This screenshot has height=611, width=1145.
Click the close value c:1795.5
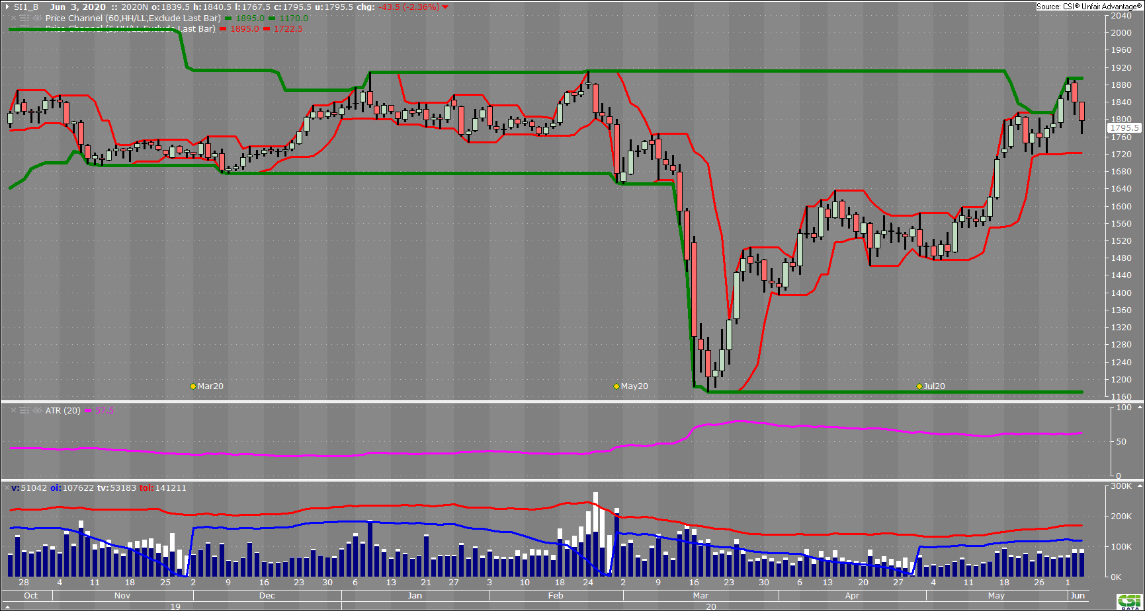[292, 7]
